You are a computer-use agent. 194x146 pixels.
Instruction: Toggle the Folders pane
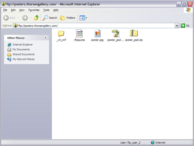[68, 18]
